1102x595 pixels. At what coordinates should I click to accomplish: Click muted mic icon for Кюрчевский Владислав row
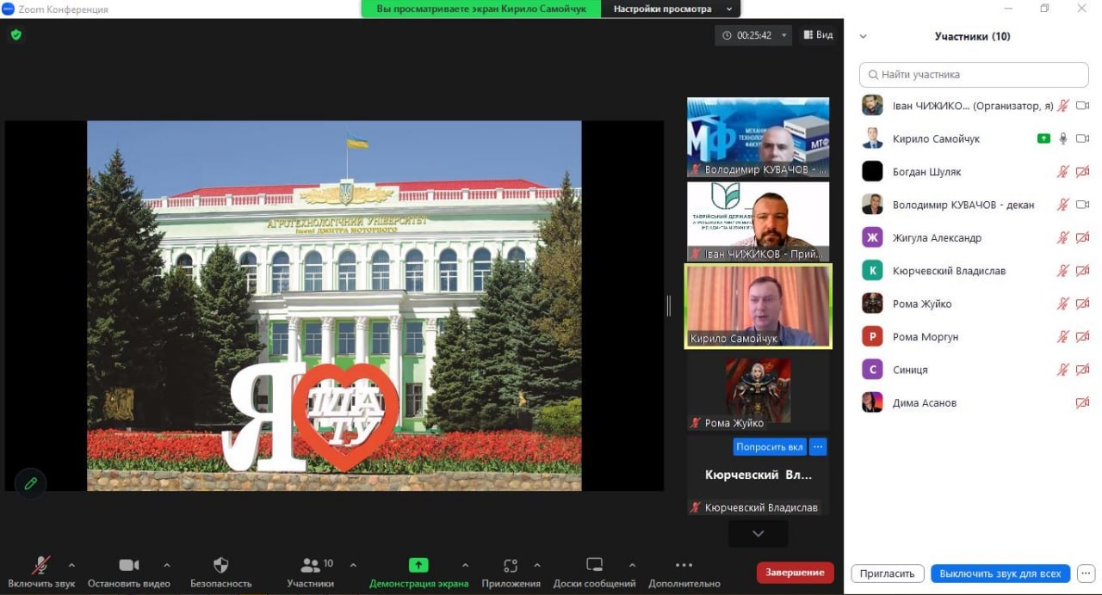coord(1063,271)
